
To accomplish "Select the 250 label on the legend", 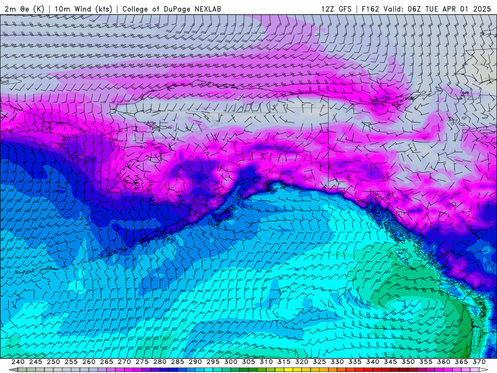I will pyautogui.click(x=53, y=362).
